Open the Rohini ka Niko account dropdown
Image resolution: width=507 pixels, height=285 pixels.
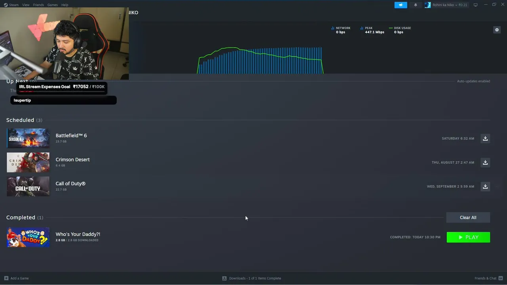[x=446, y=5]
